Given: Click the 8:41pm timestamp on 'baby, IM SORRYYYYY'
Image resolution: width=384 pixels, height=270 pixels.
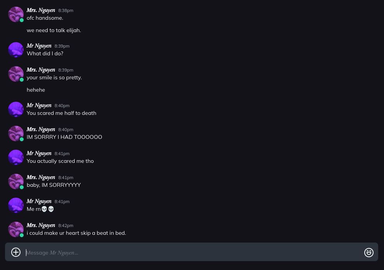Looking at the screenshot, I should coord(66,178).
